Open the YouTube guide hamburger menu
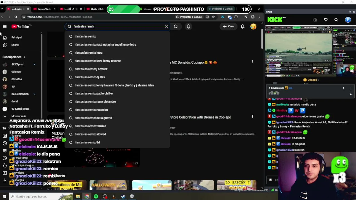Viewport: 356px width, 200px height. pyautogui.click(x=5, y=26)
